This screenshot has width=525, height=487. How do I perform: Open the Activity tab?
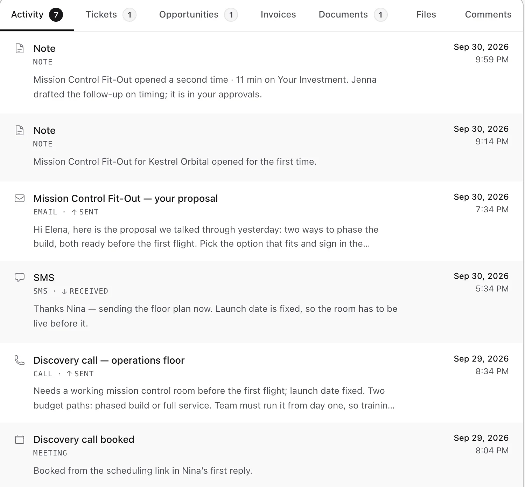pyautogui.click(x=37, y=15)
